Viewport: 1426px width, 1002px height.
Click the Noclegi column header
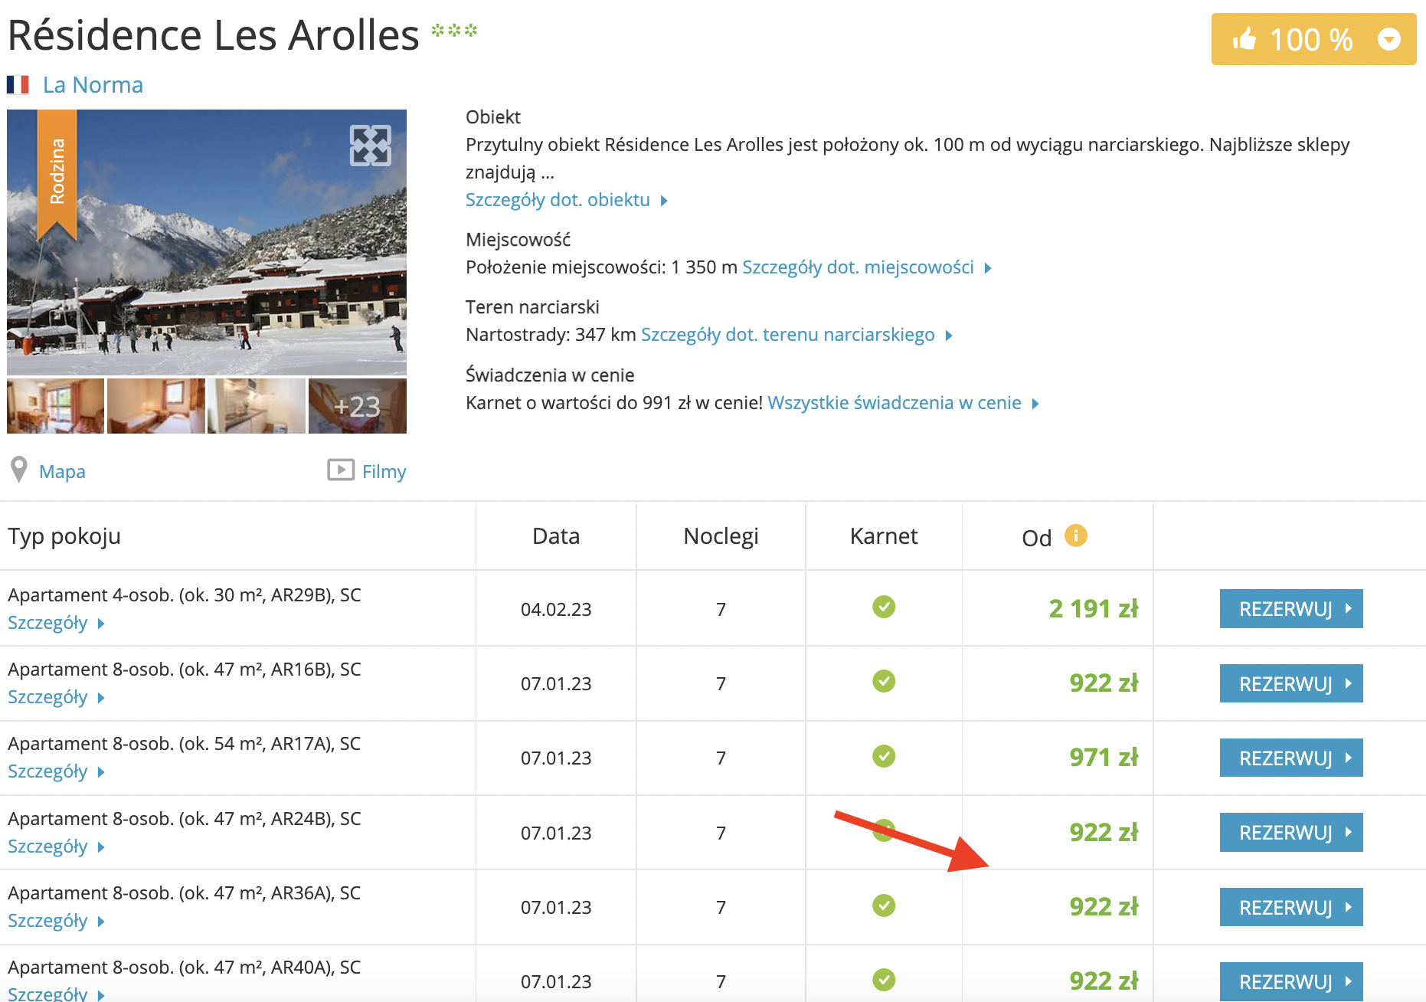pyautogui.click(x=721, y=536)
